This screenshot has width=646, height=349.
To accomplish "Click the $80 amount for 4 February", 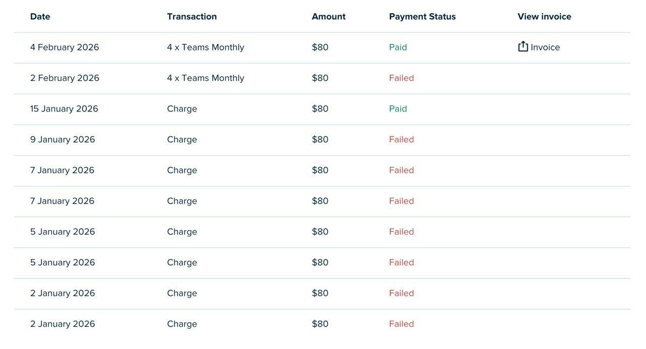I will (320, 47).
